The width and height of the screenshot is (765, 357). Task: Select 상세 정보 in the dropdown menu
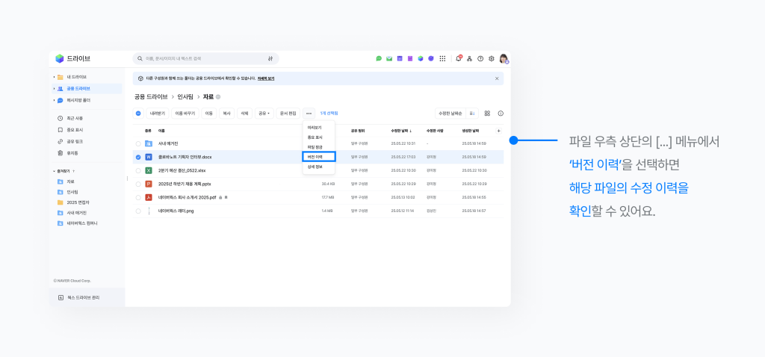(x=316, y=167)
